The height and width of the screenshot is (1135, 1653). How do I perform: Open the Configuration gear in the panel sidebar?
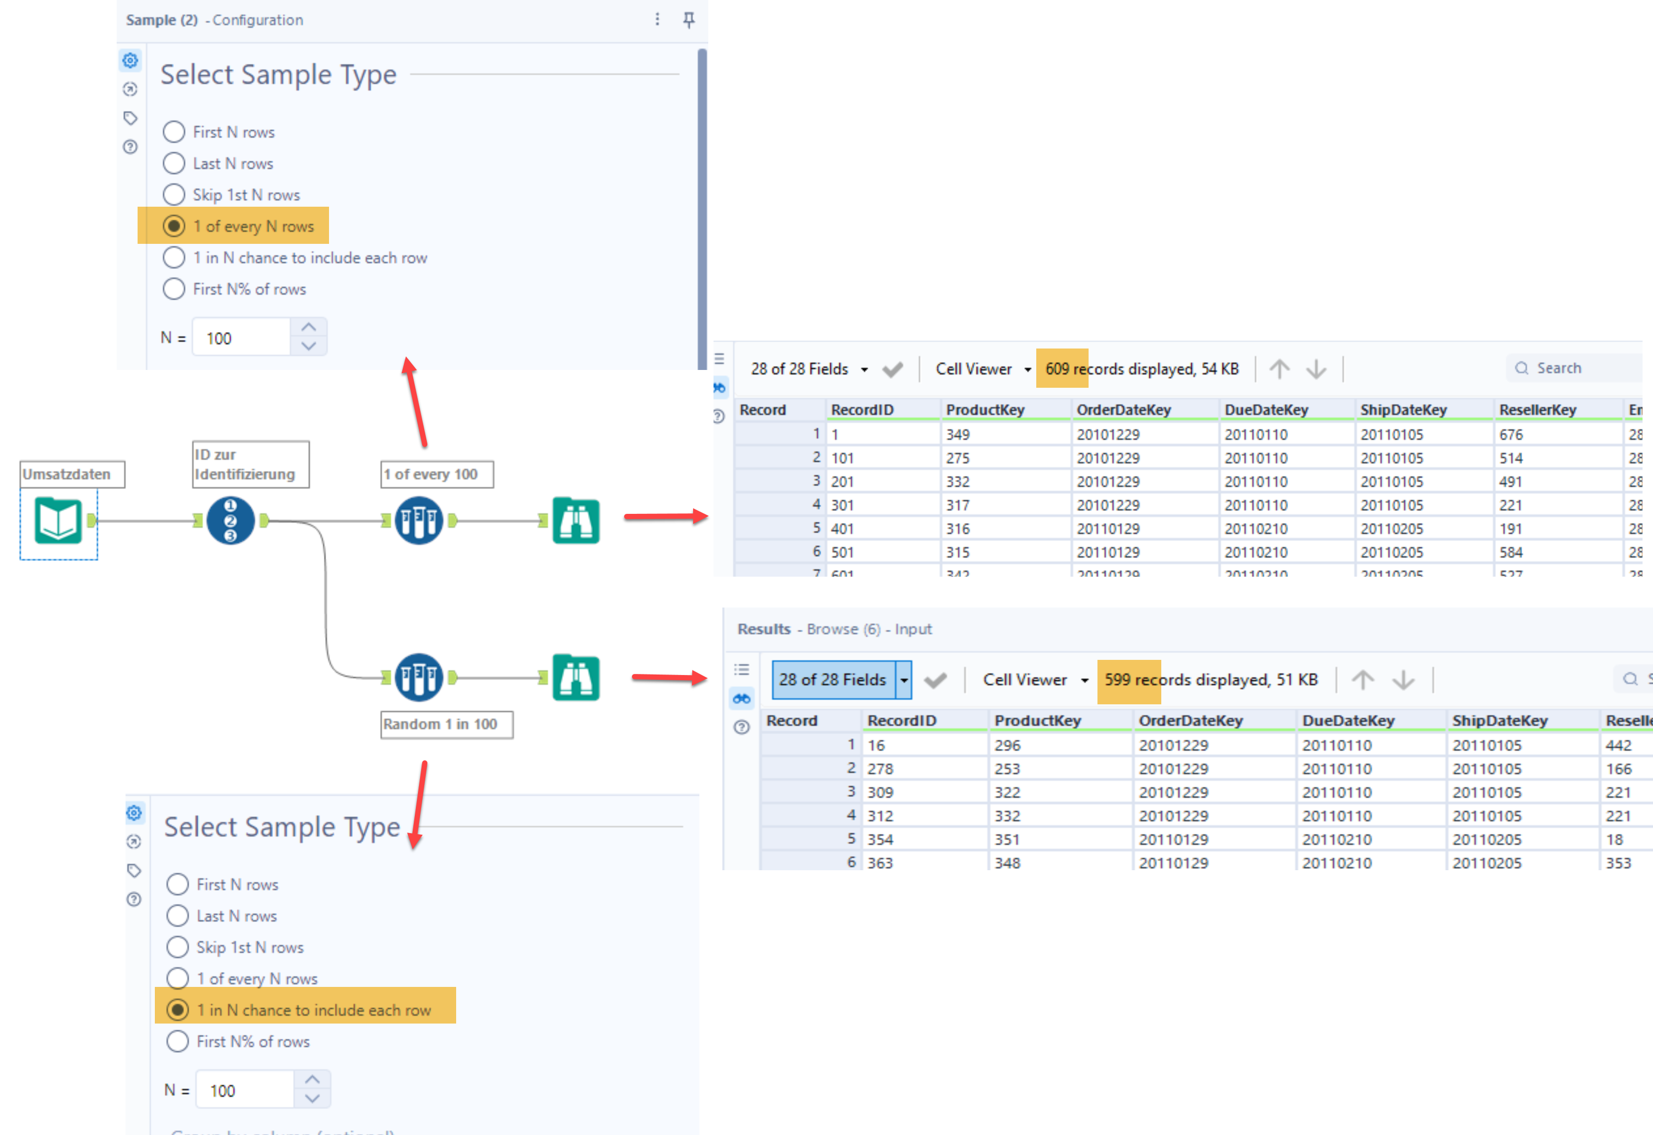pyautogui.click(x=130, y=61)
